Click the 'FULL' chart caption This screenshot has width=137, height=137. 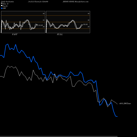click(x=60, y=35)
